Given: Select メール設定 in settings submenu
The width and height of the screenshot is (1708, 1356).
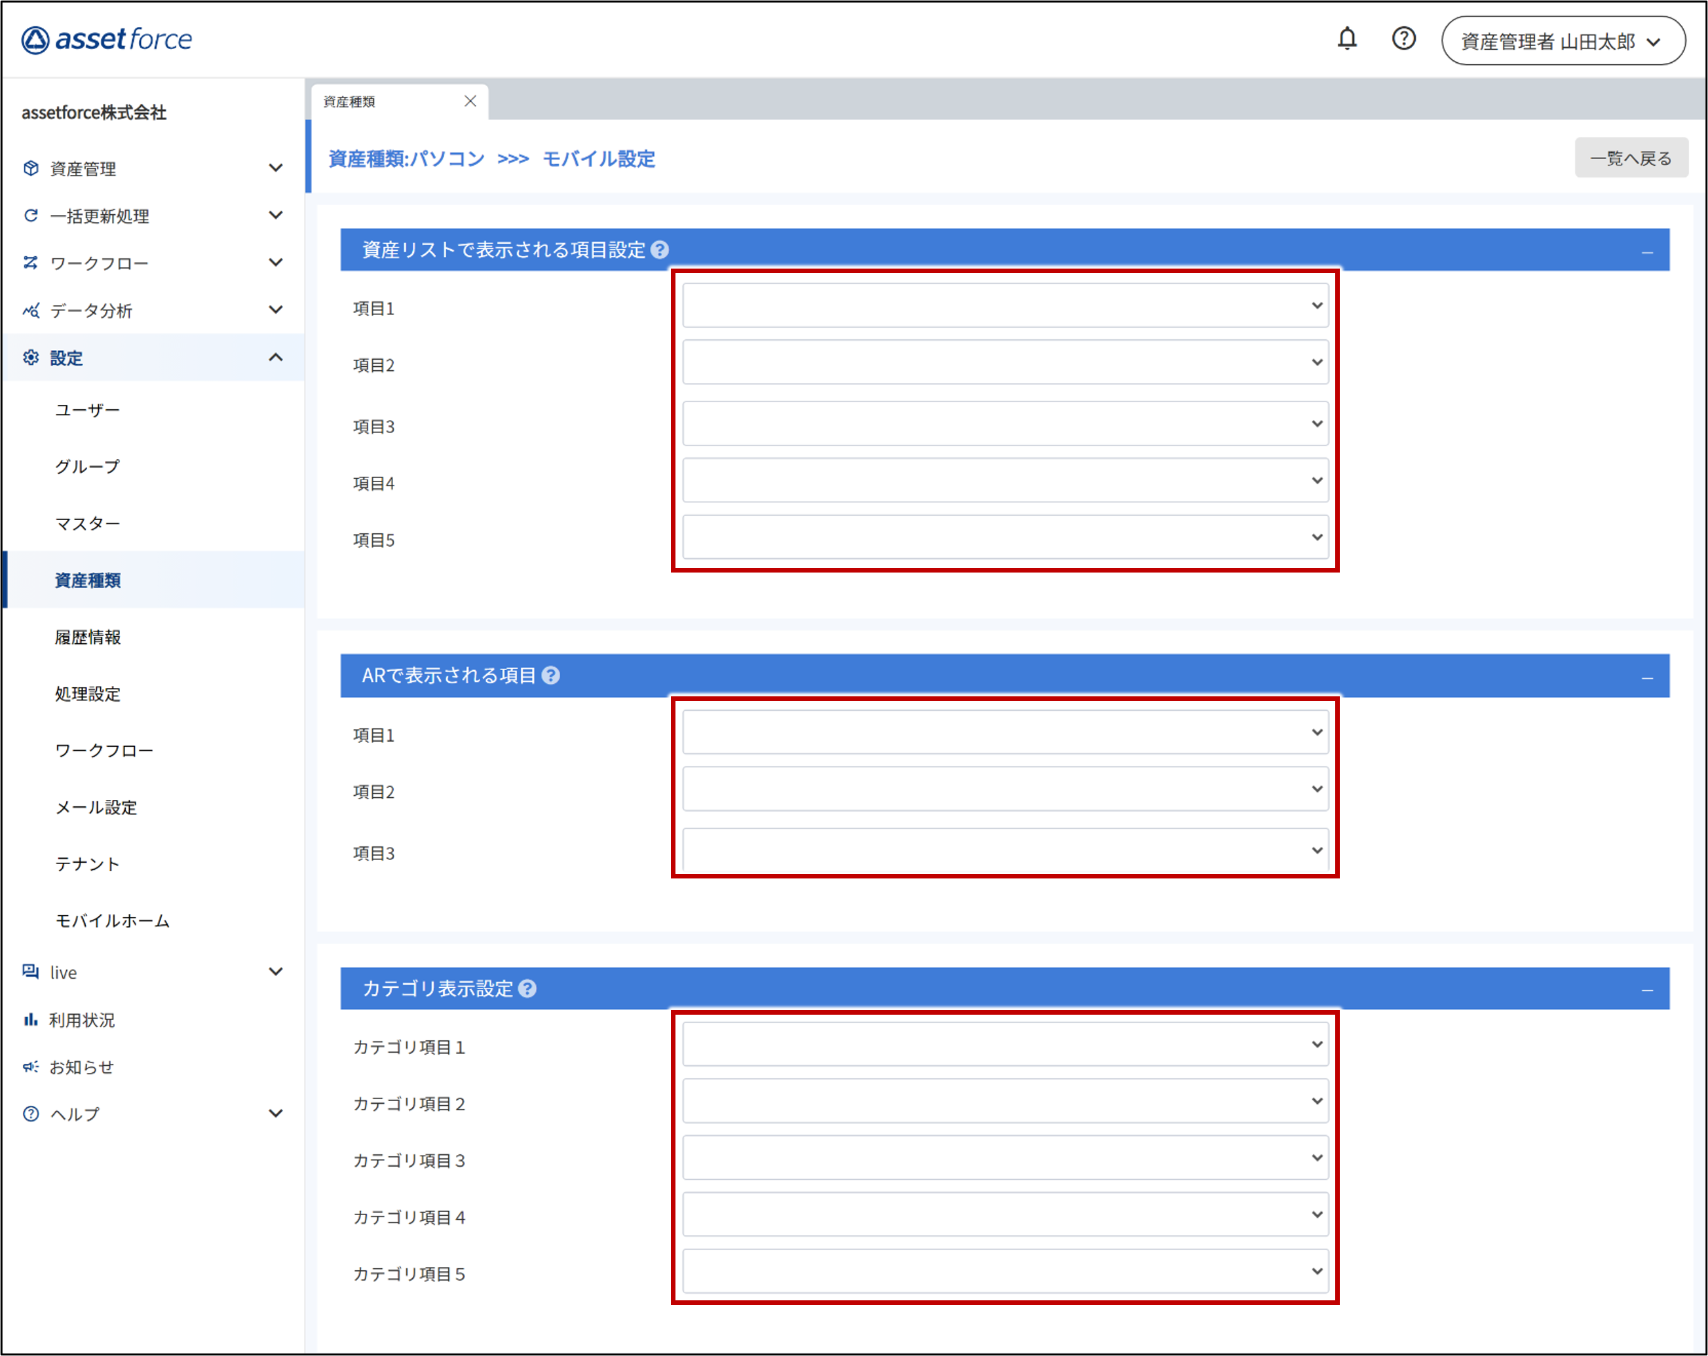Looking at the screenshot, I should pyautogui.click(x=96, y=807).
